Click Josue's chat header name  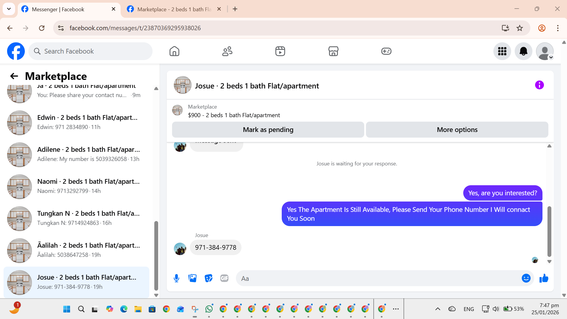click(257, 86)
